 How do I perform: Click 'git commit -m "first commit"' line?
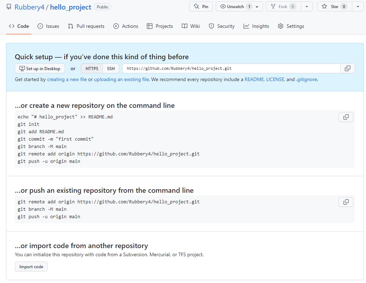click(x=55, y=139)
